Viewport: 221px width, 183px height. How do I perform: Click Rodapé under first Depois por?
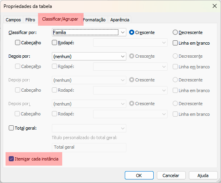63,66
